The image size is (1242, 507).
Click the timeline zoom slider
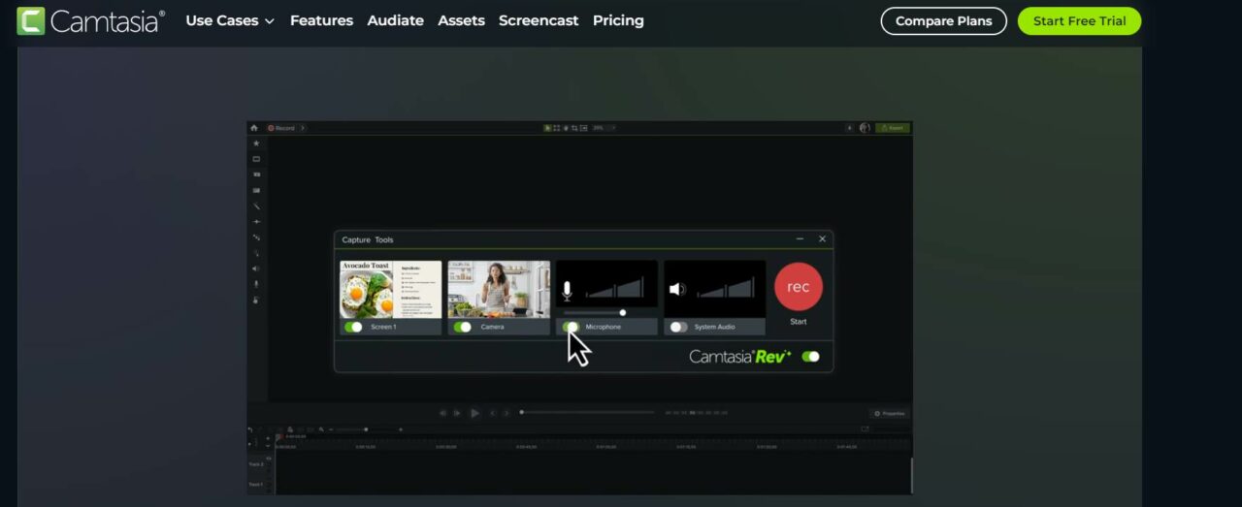coord(366,429)
